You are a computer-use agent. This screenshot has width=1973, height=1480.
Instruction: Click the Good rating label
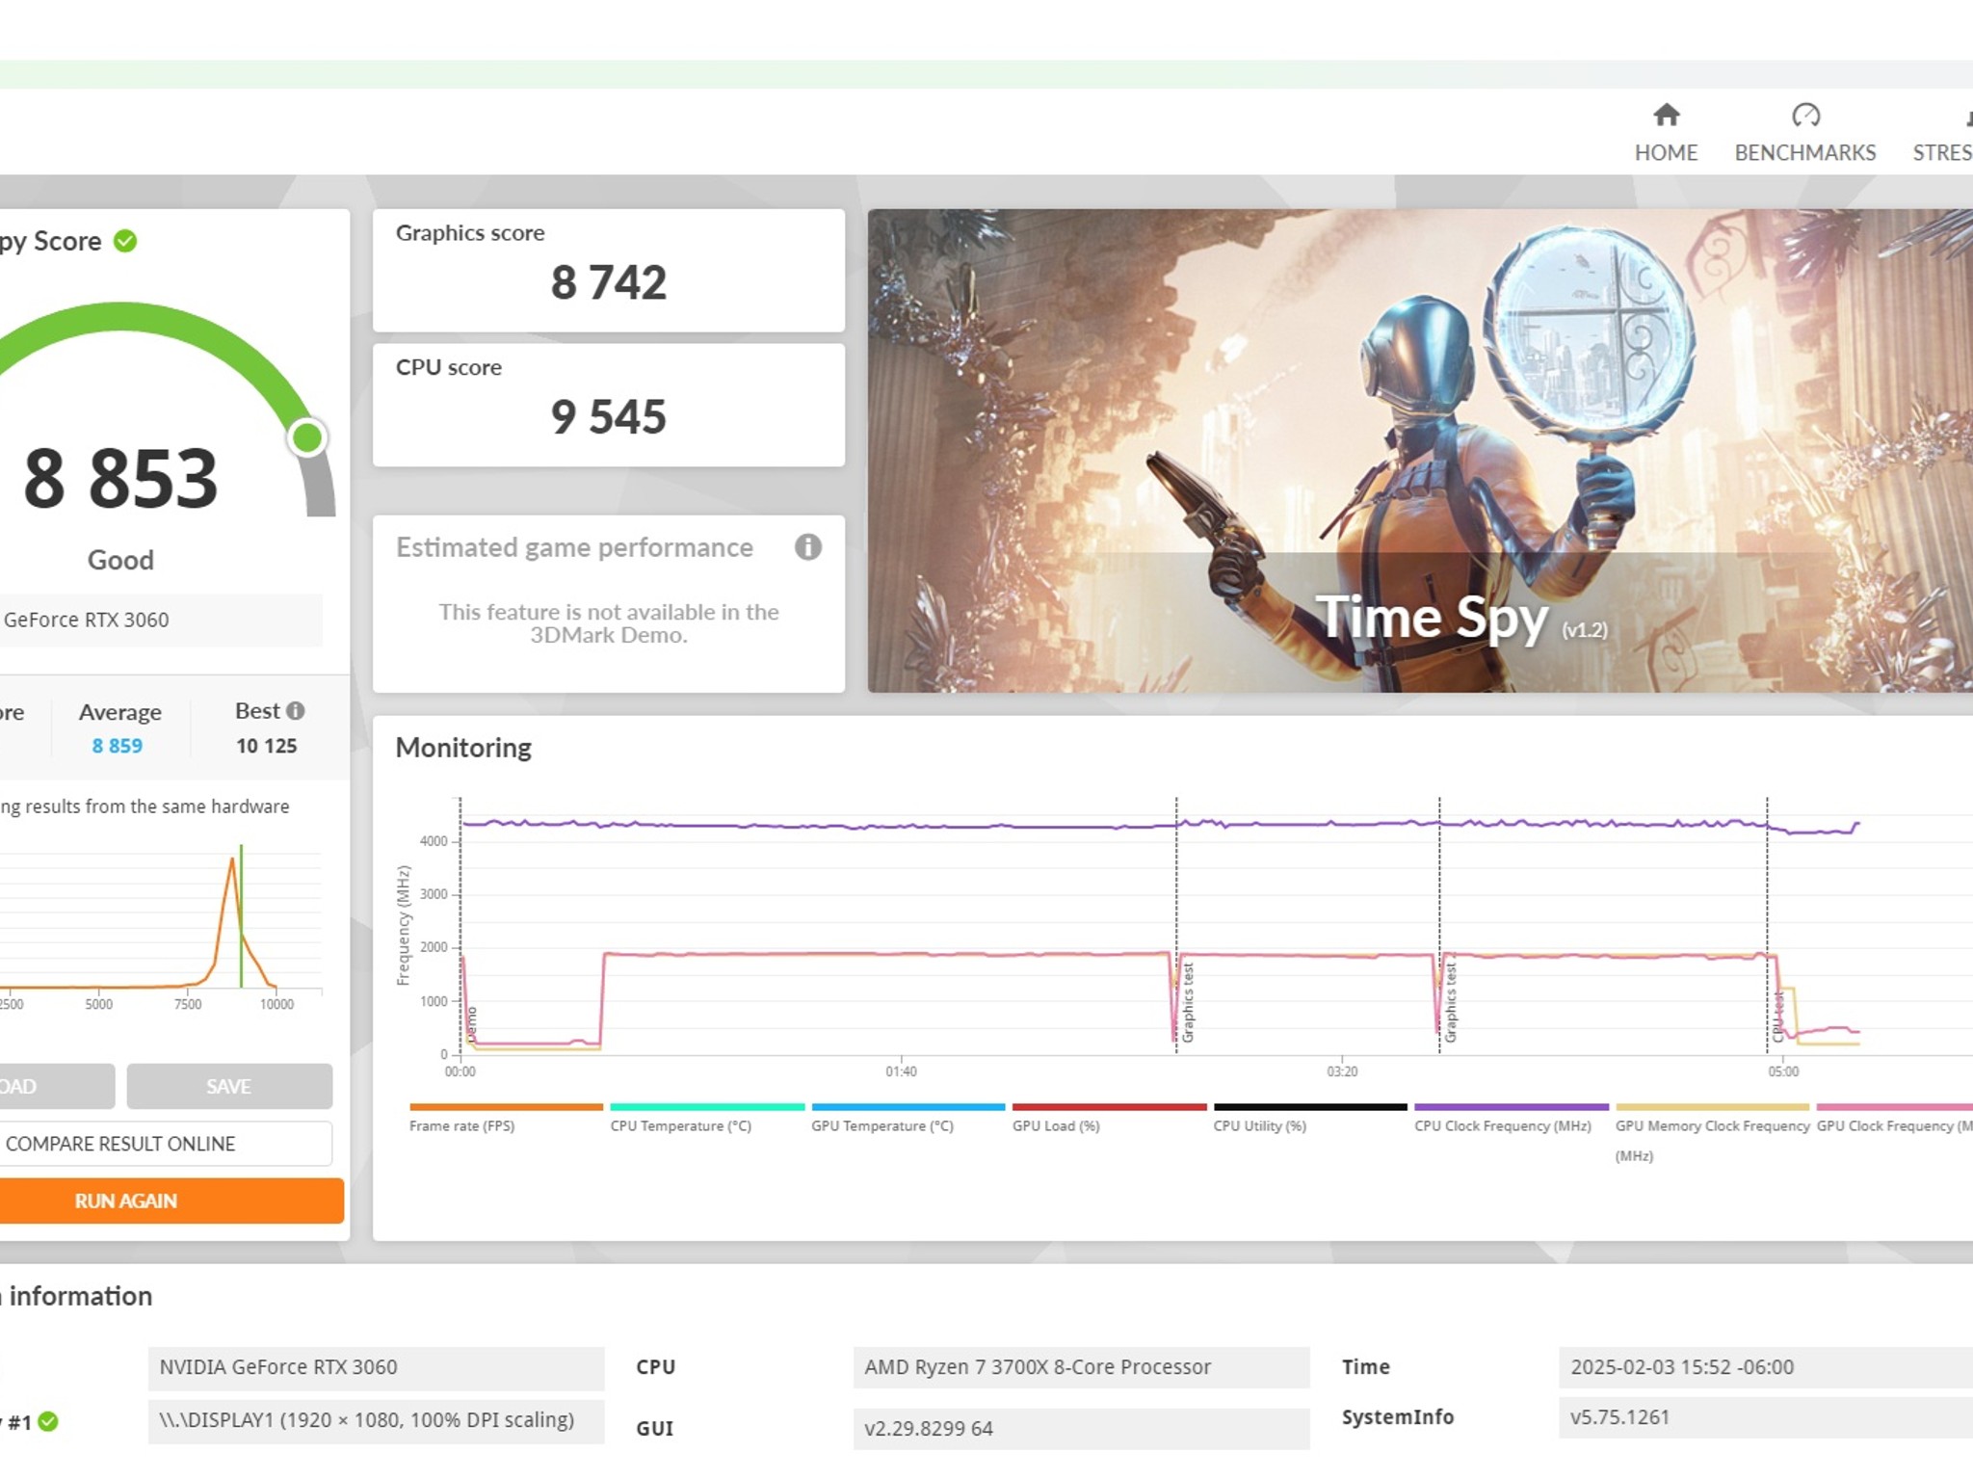120,560
